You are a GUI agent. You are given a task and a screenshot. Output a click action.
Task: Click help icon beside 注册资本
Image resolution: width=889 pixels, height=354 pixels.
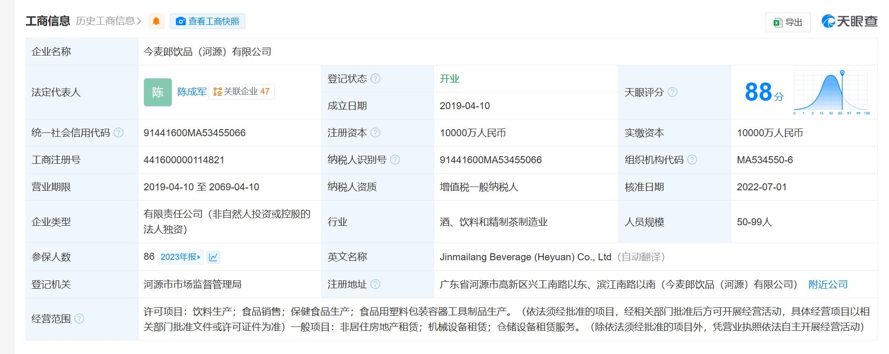[375, 133]
